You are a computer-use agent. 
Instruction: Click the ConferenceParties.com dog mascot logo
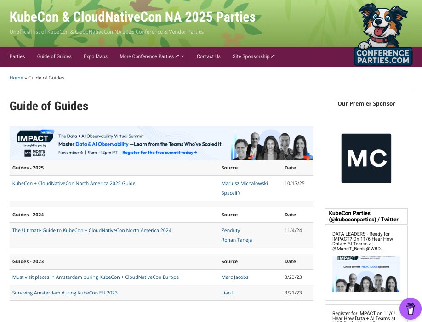[x=383, y=34]
